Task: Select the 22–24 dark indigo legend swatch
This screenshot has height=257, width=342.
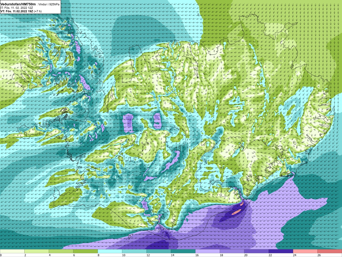Action: tap(281, 251)
